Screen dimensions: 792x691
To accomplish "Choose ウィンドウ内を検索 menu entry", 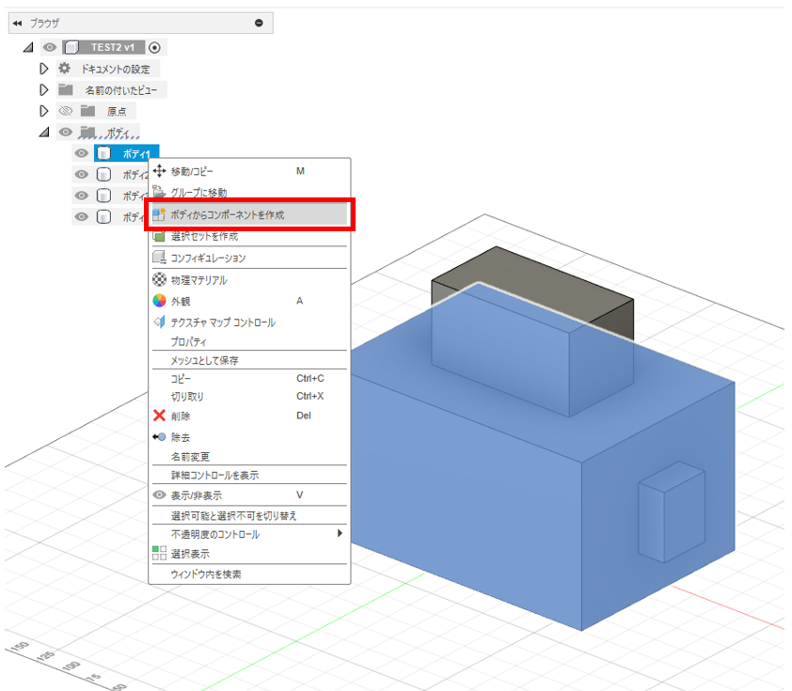I will (249, 573).
